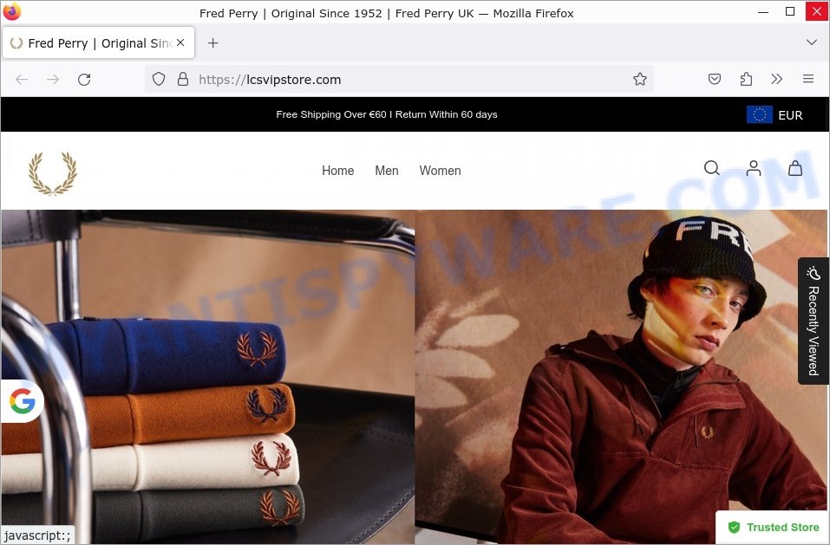Reload the current page
The width and height of the screenshot is (830, 545).
point(84,80)
